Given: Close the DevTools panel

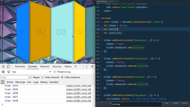Looking at the screenshot, I should click(92, 67).
